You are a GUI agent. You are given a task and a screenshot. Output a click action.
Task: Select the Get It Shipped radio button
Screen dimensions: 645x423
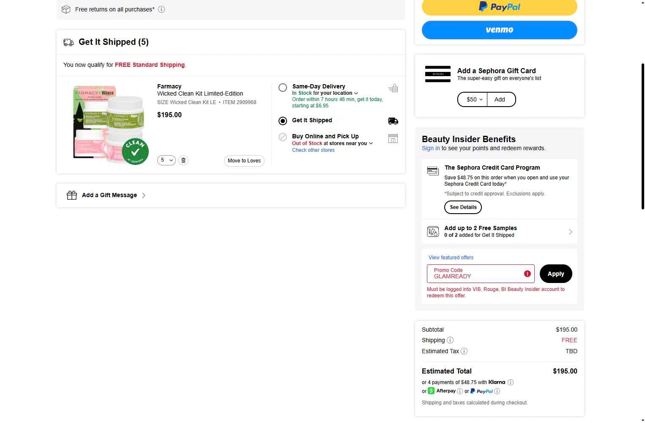point(283,121)
